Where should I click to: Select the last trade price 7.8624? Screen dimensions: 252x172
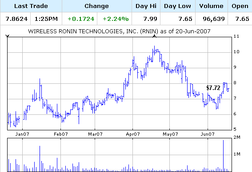click(x=16, y=19)
